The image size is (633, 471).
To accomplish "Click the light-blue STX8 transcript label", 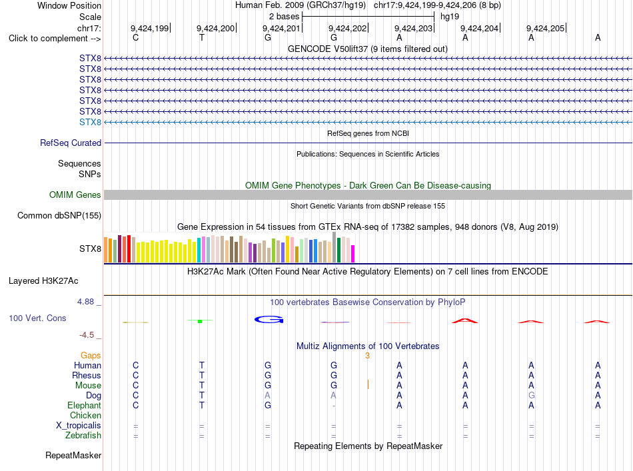I will pyautogui.click(x=90, y=122).
